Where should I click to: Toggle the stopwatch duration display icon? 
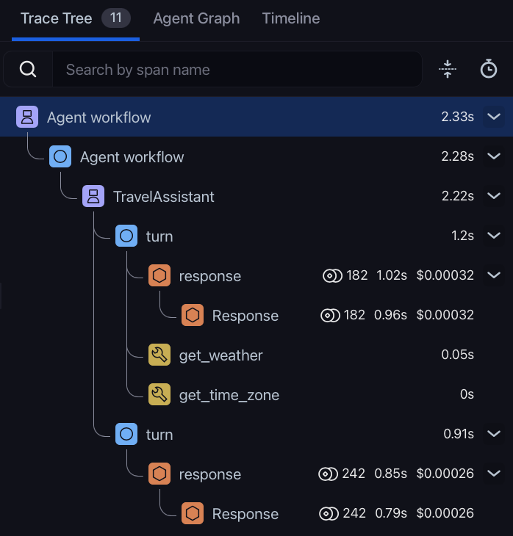click(x=488, y=69)
